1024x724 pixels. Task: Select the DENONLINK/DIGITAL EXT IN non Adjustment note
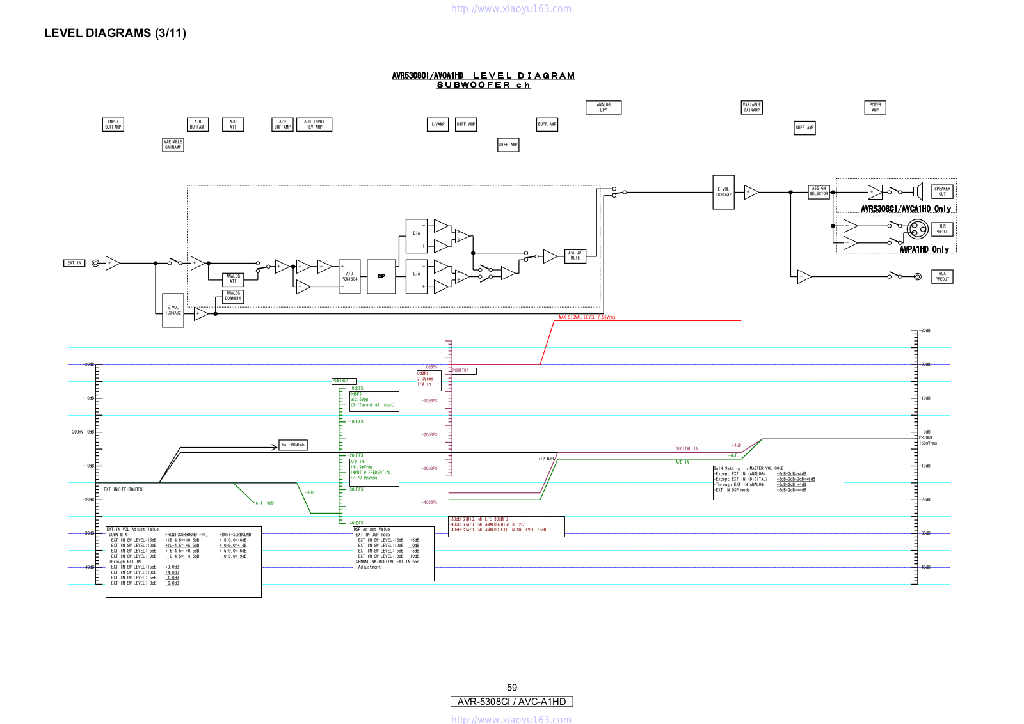[387, 564]
